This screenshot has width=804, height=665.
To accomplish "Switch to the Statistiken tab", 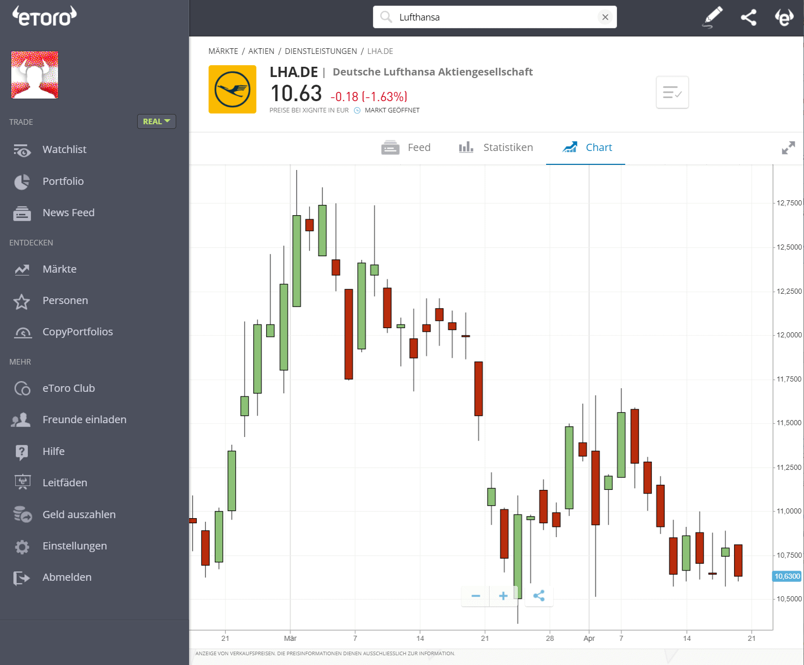I will pos(496,147).
